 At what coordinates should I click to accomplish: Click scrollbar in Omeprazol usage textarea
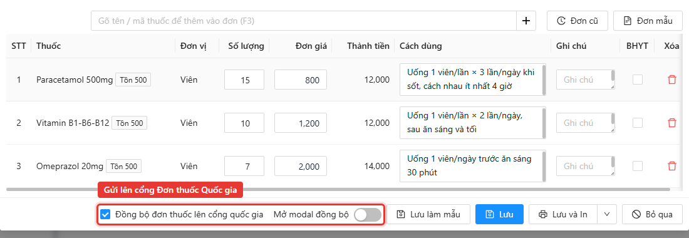(x=544, y=166)
